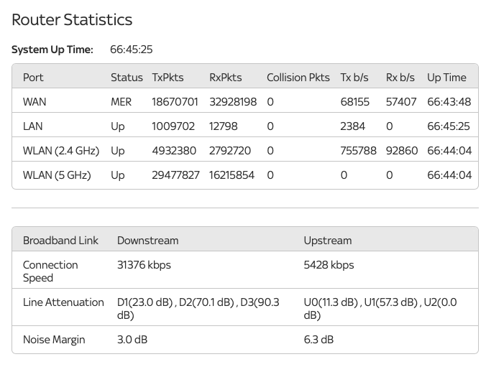Click the Router Statistics page heading
The width and height of the screenshot is (486, 367).
(72, 20)
